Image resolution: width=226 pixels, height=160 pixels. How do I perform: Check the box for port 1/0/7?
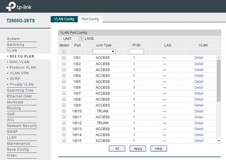click(x=64, y=93)
